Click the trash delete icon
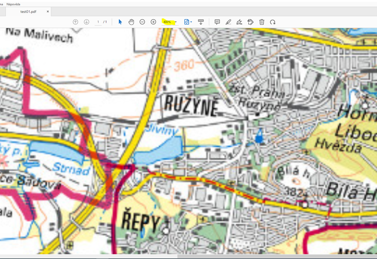 pos(262,22)
